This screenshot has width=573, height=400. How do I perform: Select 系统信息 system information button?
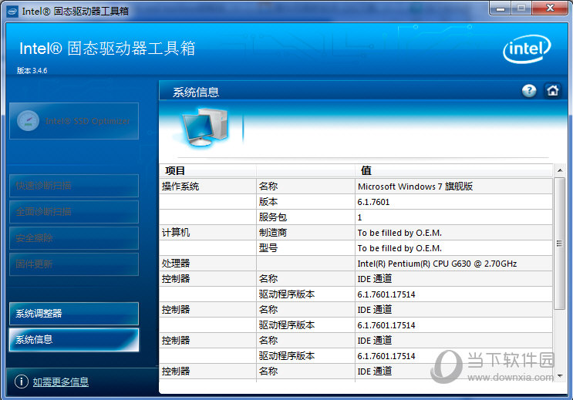click(x=74, y=340)
